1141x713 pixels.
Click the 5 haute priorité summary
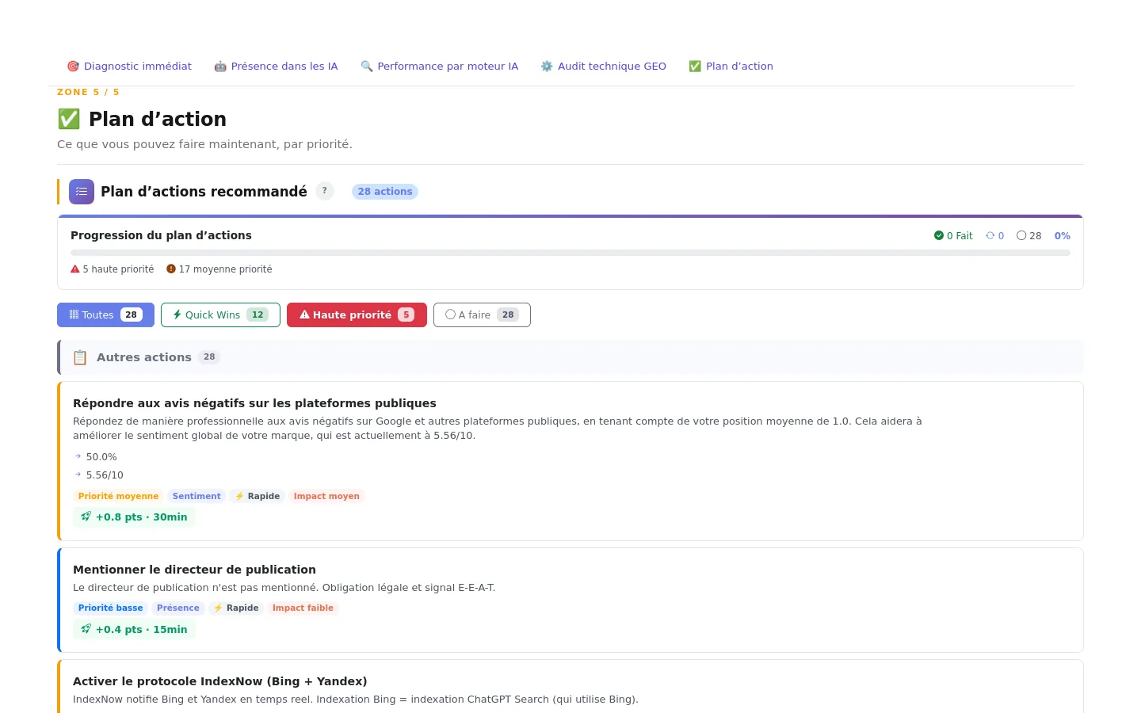tap(113, 269)
